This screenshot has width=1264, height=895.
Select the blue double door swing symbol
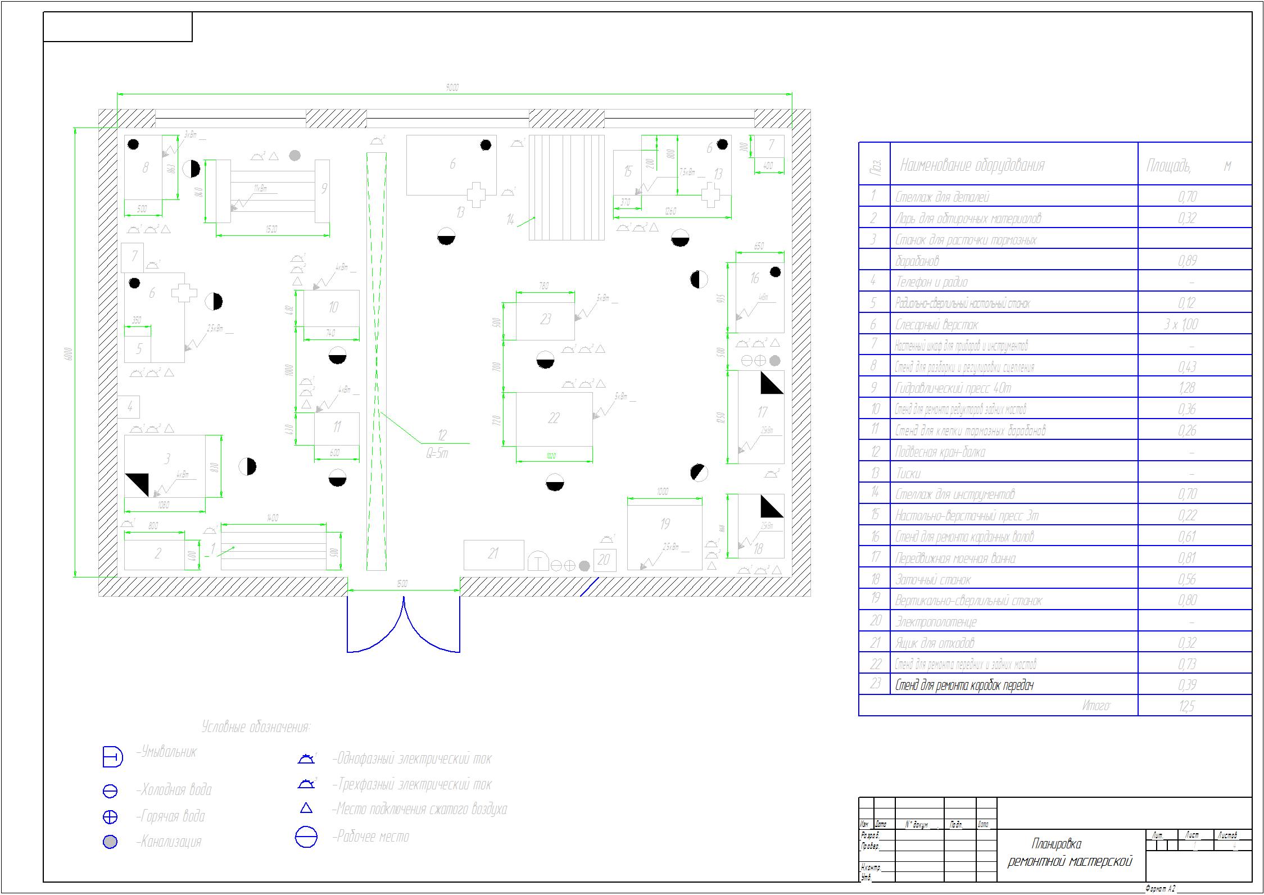point(404,624)
